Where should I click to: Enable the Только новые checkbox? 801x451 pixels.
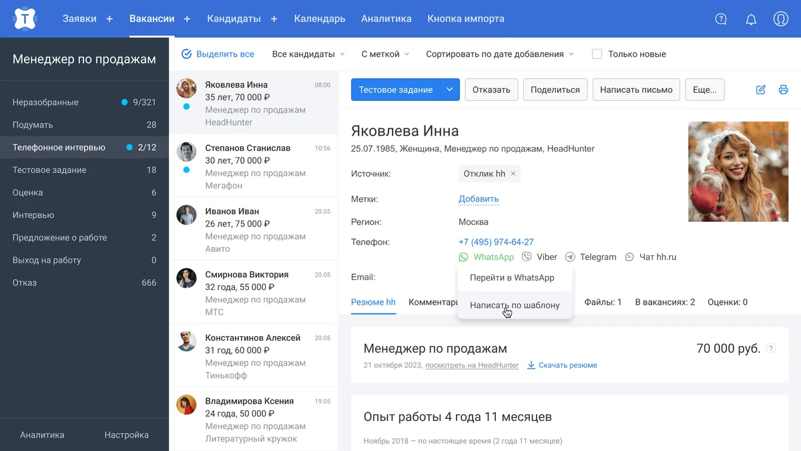[x=597, y=54]
